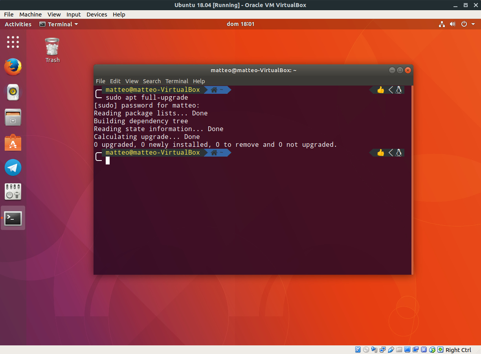Click the '[sudo] password for matteo:' line

[x=147, y=105]
